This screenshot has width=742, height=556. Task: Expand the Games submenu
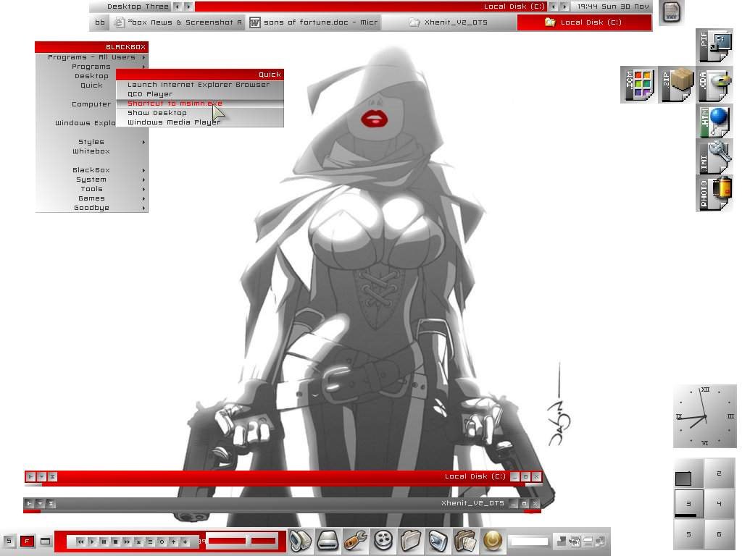coord(92,198)
